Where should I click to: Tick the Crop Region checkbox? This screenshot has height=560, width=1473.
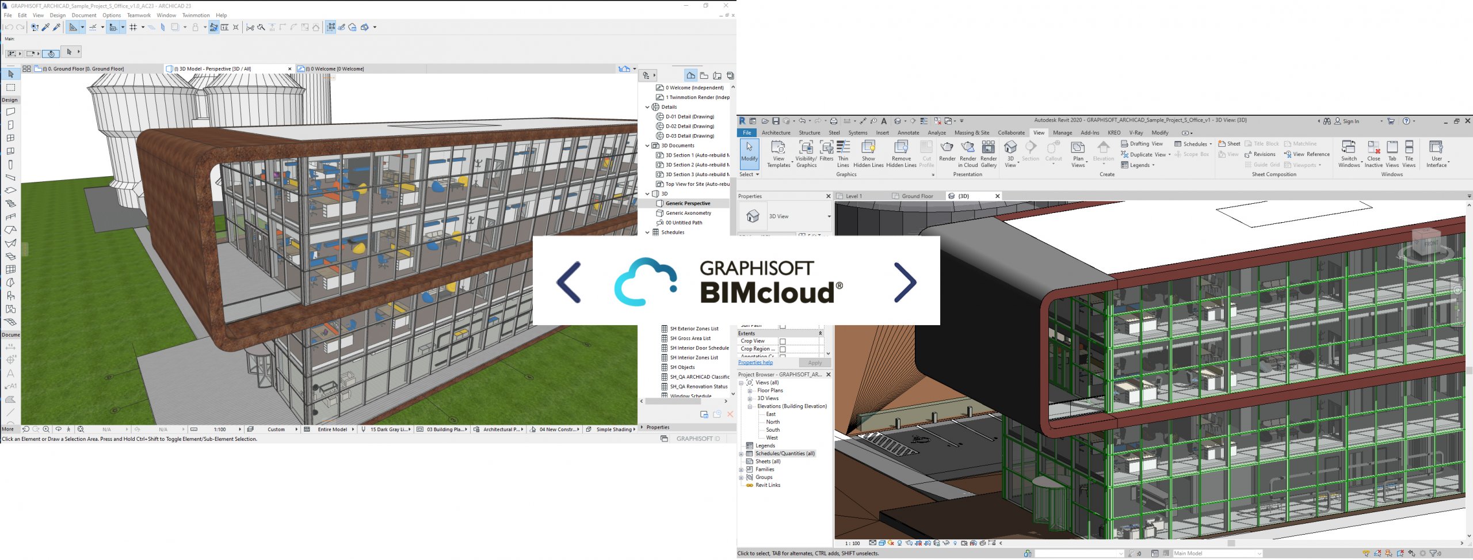pyautogui.click(x=783, y=349)
